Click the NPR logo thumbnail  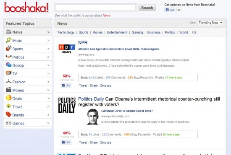tap(67, 49)
